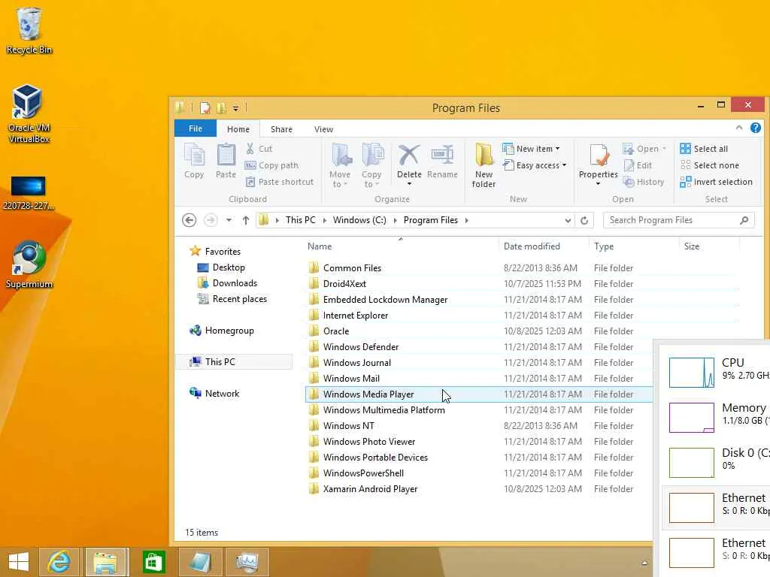
Task: Click the Cut scissors button
Action: click(x=259, y=149)
